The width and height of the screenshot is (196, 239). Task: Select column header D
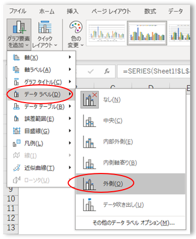[151, 86]
